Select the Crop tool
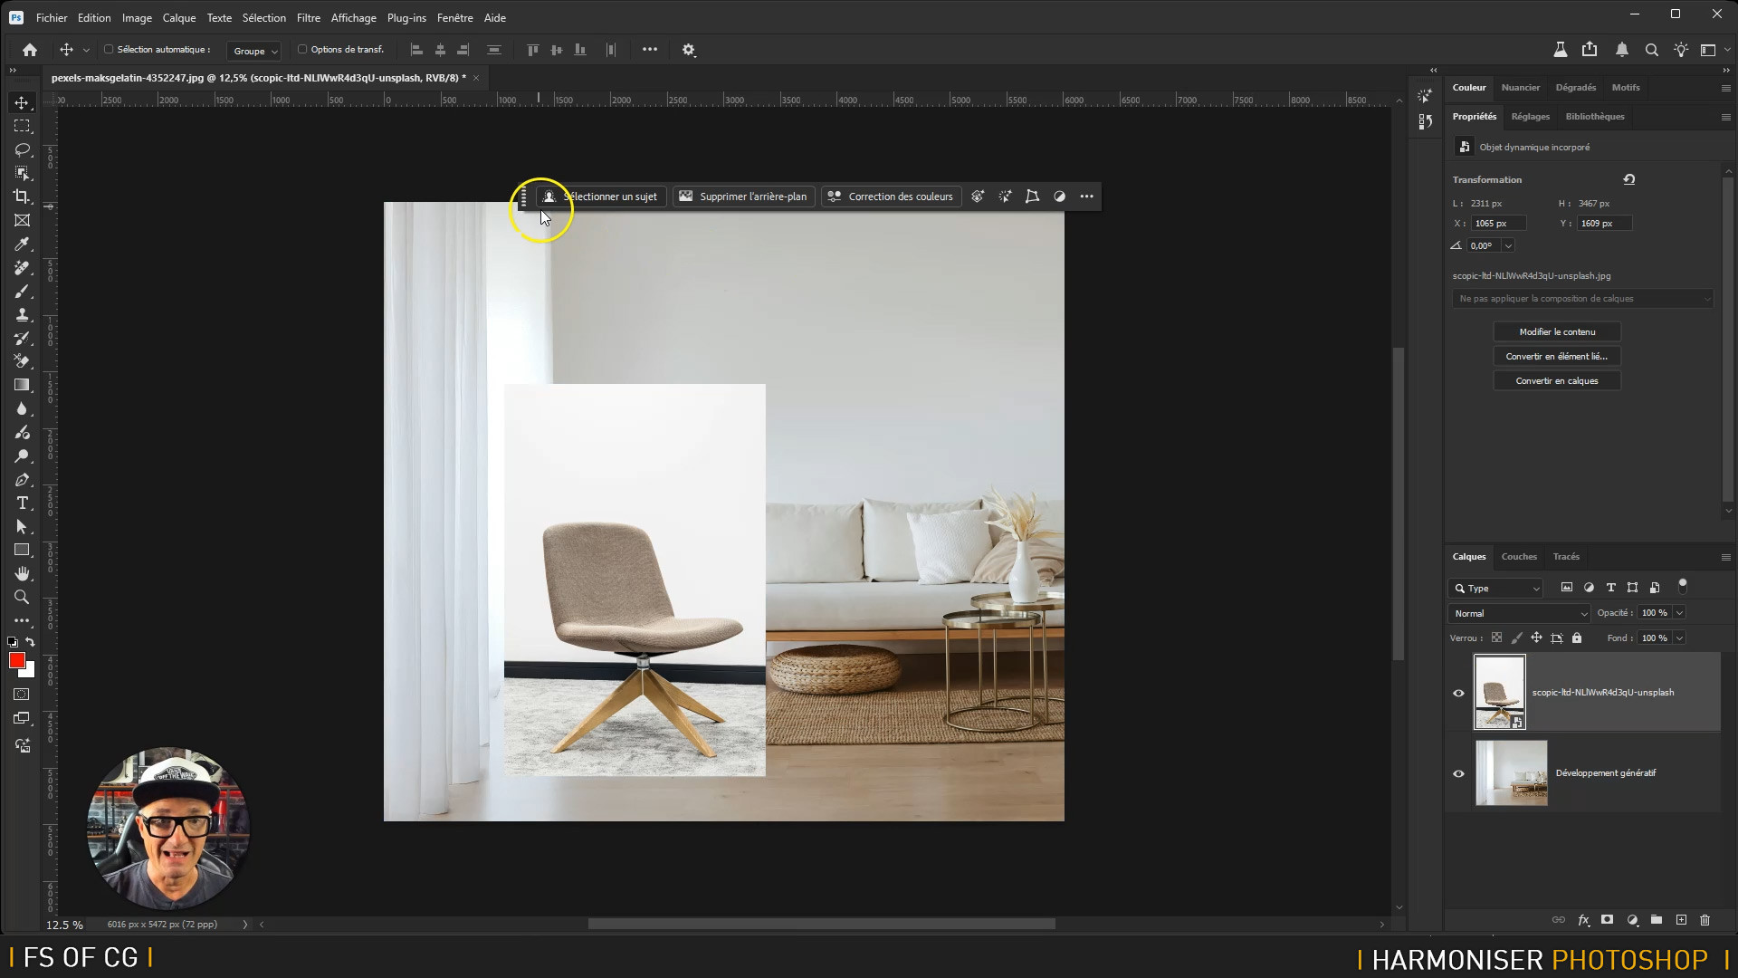Viewport: 1738px width, 978px height. pyautogui.click(x=22, y=197)
